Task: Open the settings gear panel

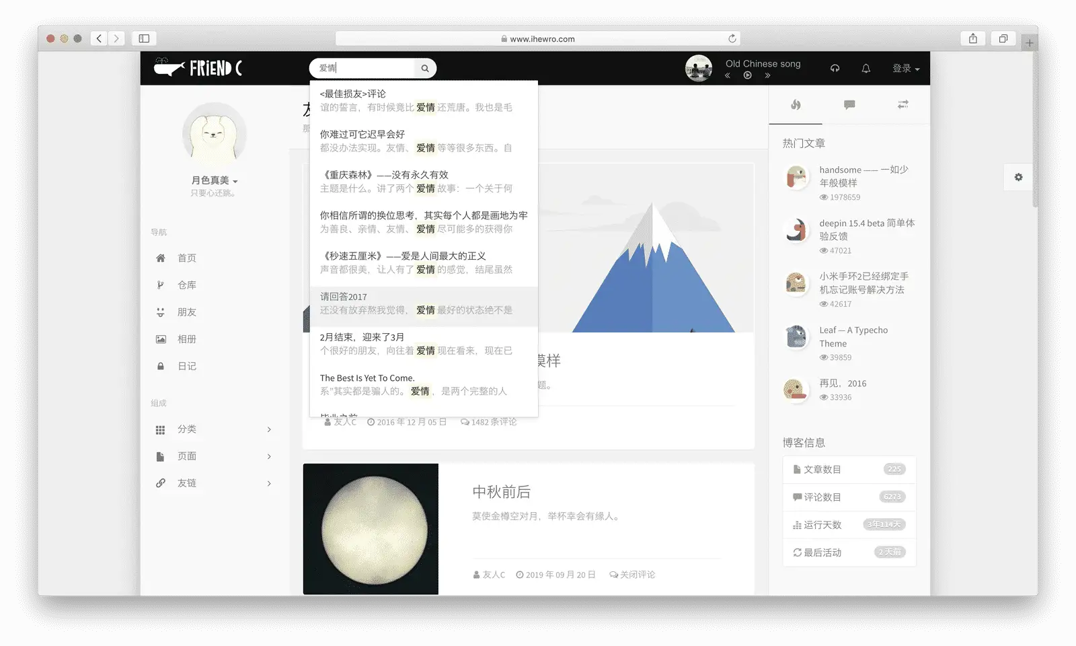Action: pyautogui.click(x=1018, y=177)
